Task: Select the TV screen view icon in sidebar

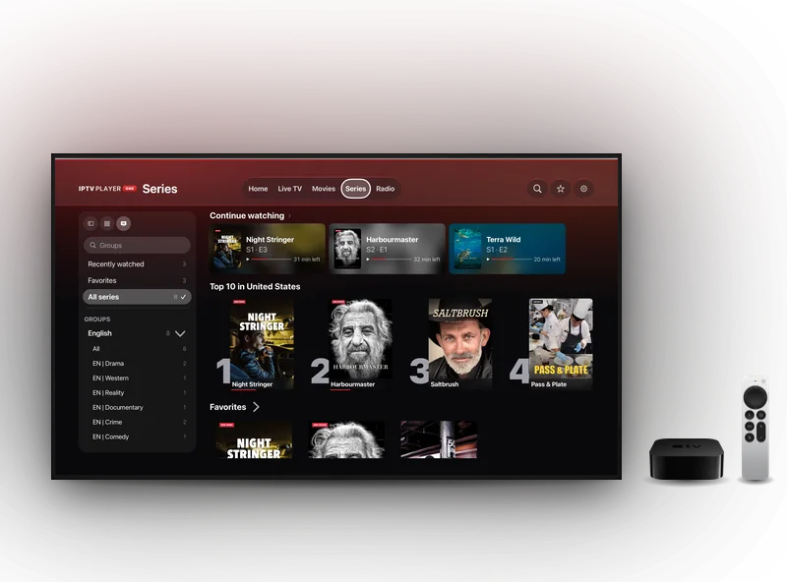Action: pyautogui.click(x=124, y=223)
